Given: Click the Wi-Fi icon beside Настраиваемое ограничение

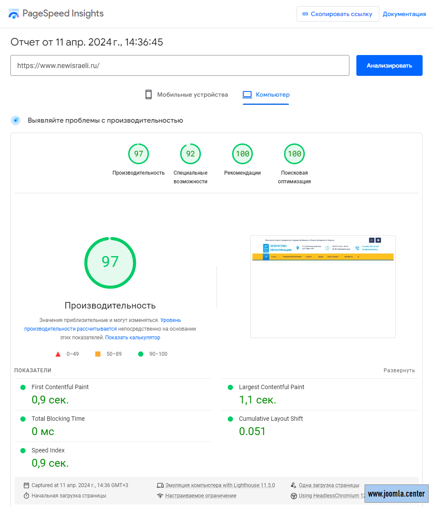Looking at the screenshot, I should point(160,496).
